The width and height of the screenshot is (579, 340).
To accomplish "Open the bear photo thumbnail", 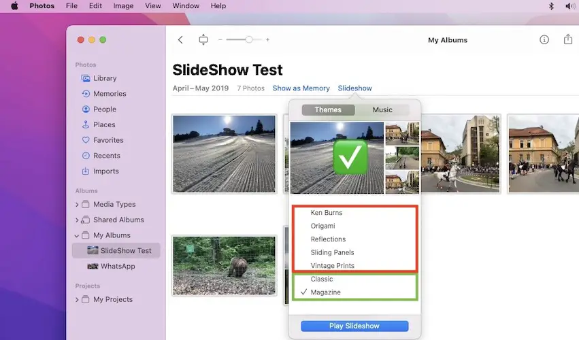I will tap(224, 266).
